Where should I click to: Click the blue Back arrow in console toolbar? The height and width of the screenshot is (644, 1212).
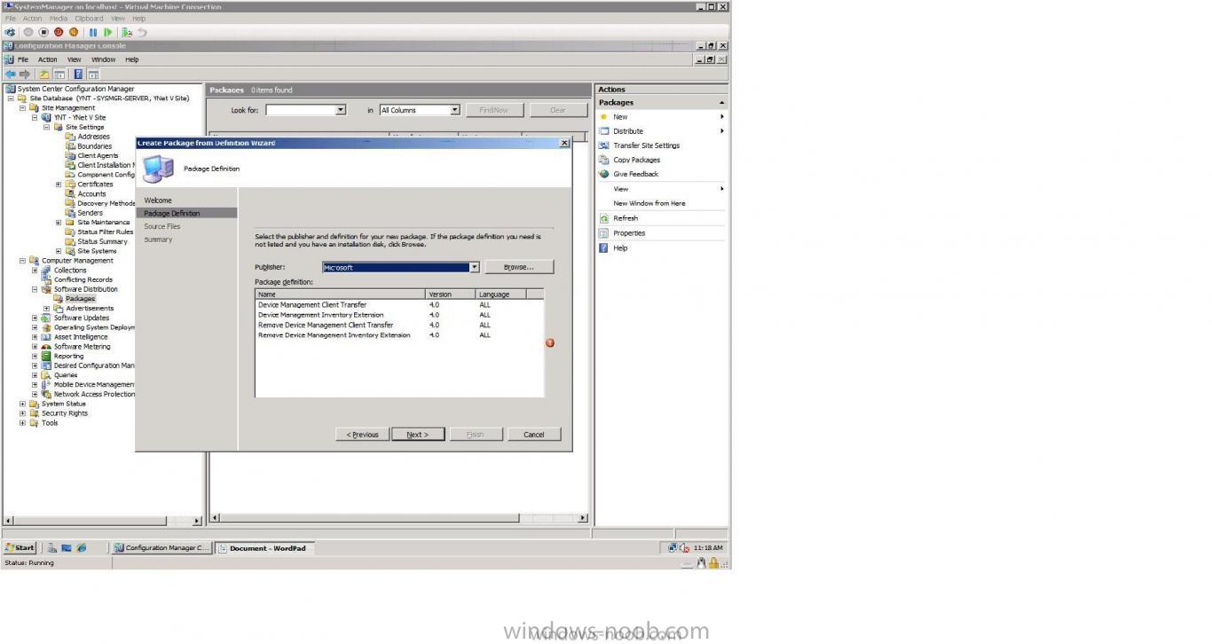point(10,75)
